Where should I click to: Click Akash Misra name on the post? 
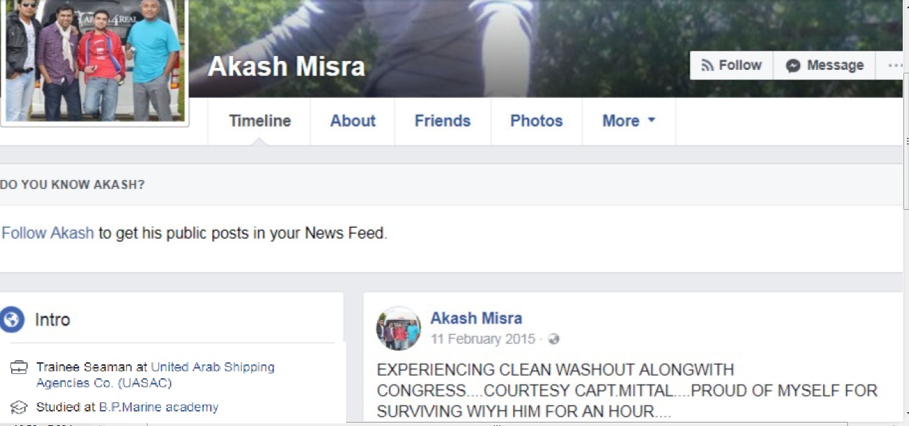pyautogui.click(x=476, y=319)
